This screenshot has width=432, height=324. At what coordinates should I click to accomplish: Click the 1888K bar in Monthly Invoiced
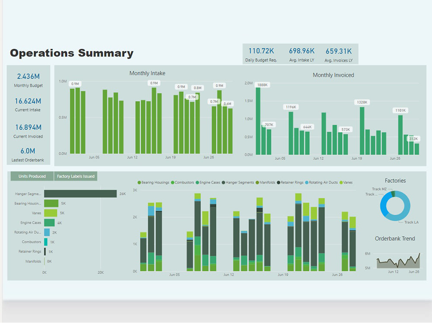tap(258, 121)
